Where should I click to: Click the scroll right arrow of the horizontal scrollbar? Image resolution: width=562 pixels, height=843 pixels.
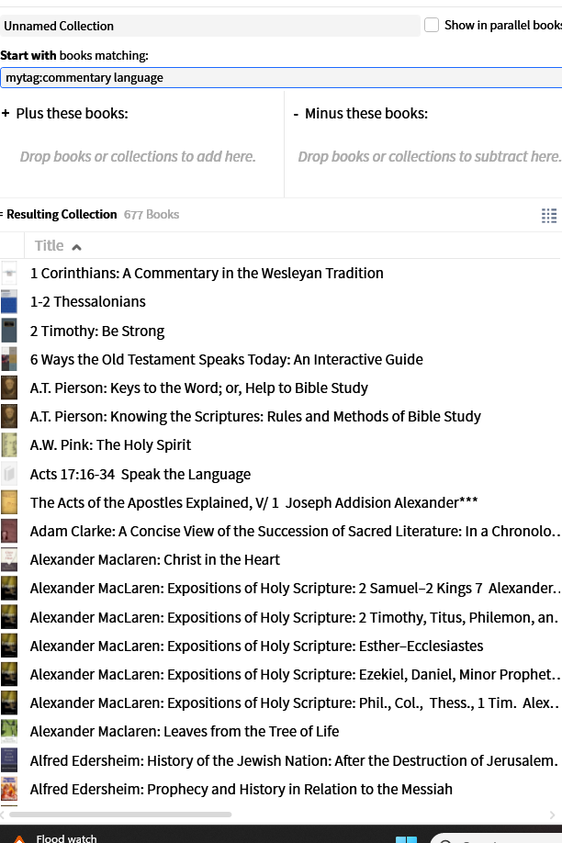tap(552, 815)
